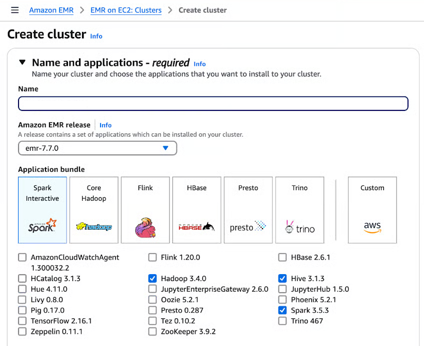Enable Oozie 5.2.1
Image resolution: width=424 pixels, height=346 pixels.
coord(152,300)
